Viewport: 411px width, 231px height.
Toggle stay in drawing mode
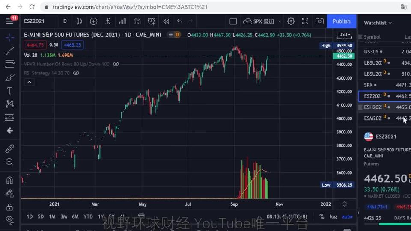click(10, 193)
